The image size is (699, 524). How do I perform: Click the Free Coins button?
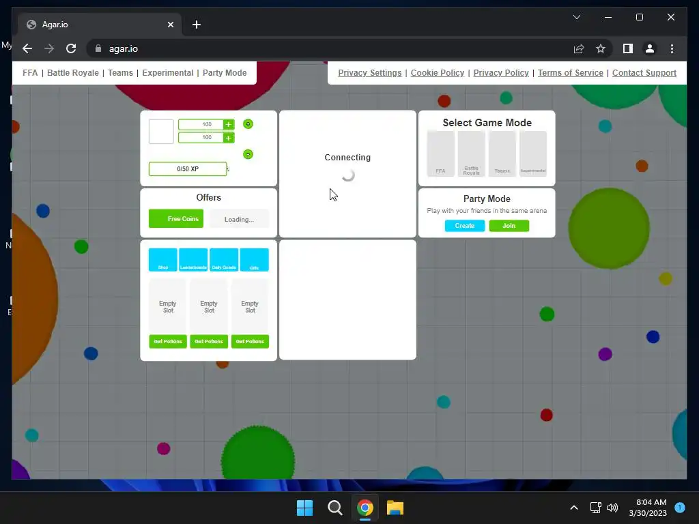(176, 219)
